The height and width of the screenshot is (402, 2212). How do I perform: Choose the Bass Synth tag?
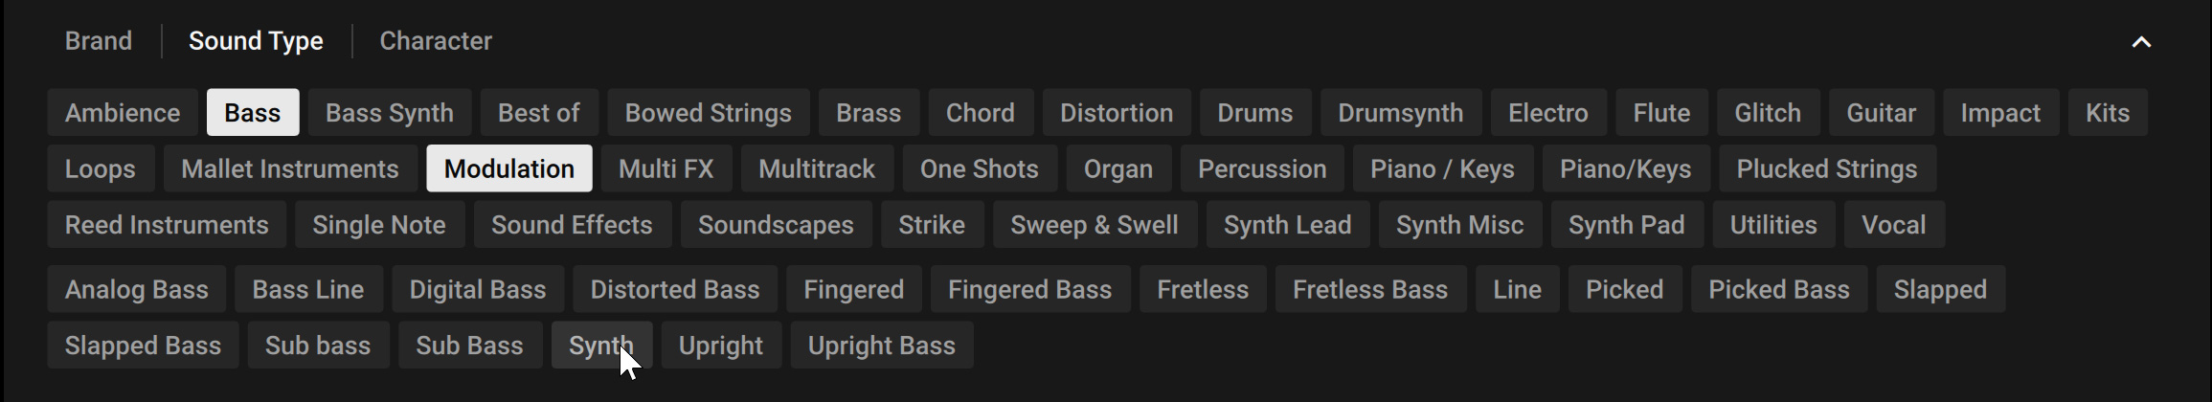click(389, 113)
